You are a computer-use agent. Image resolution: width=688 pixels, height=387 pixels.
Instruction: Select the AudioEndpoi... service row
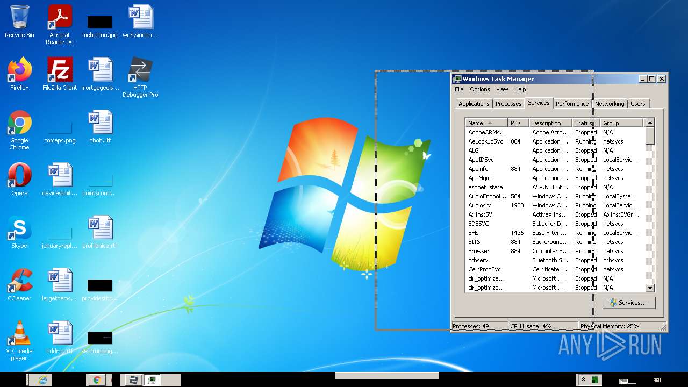click(555, 196)
